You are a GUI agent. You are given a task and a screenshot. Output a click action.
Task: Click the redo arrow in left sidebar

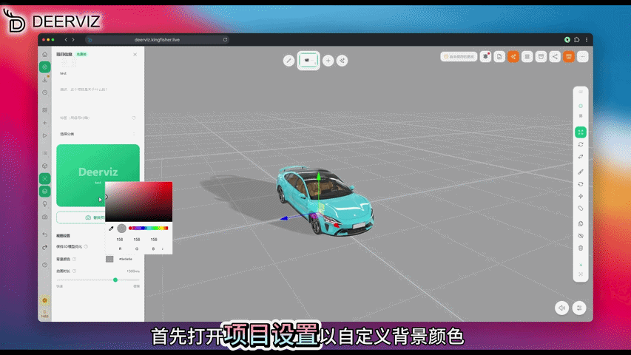44,247
